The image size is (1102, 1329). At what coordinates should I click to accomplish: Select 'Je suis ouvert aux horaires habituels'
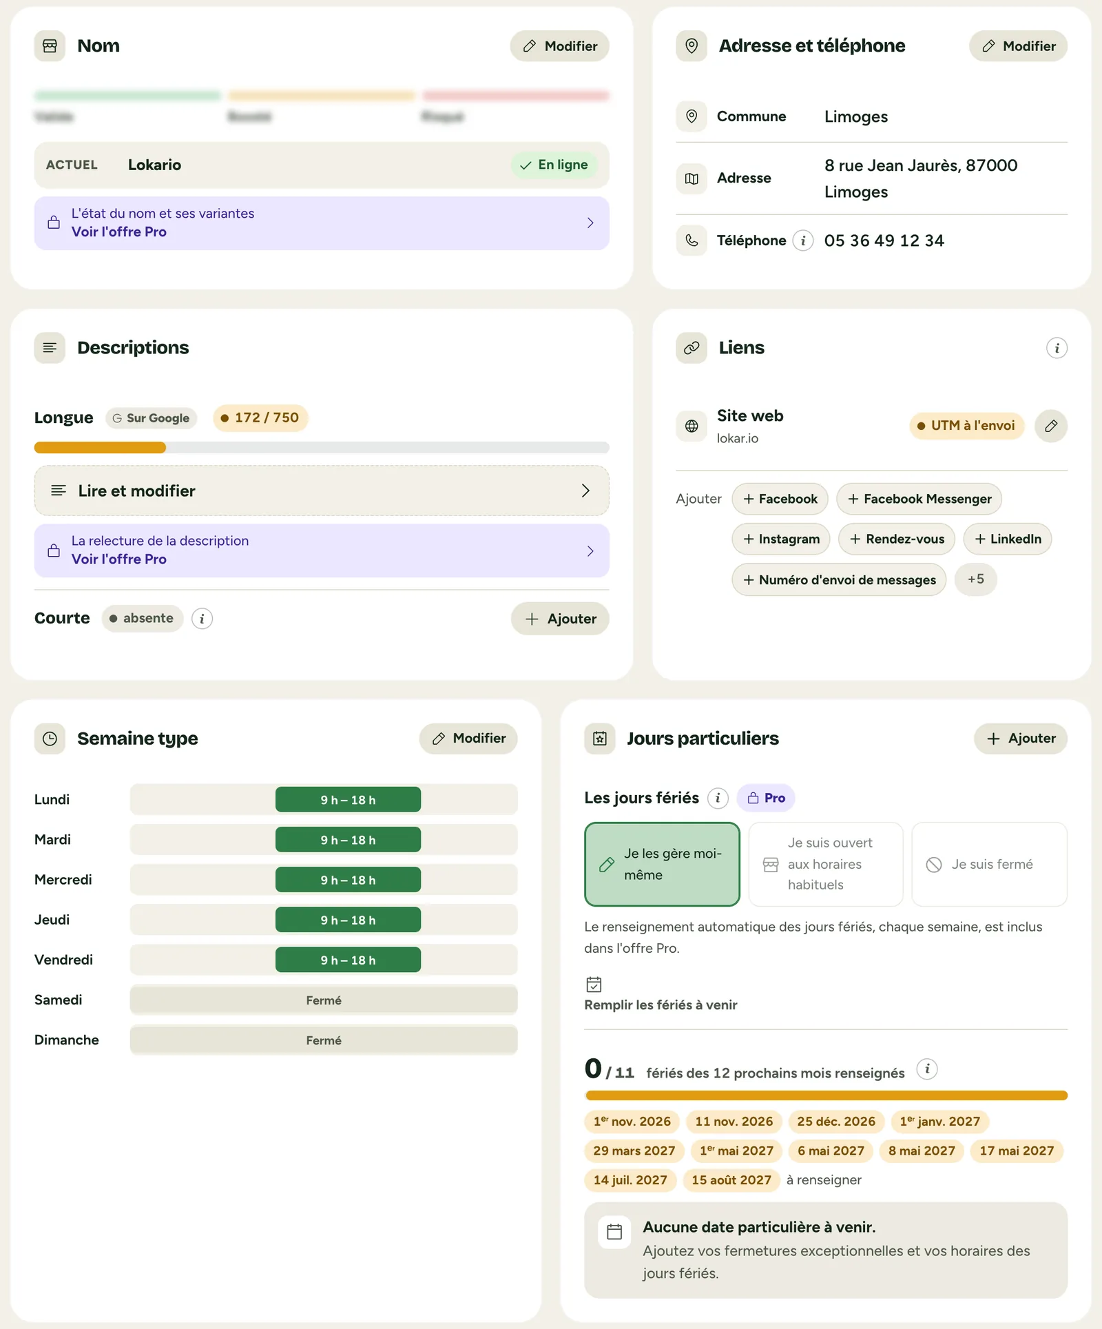coord(825,864)
